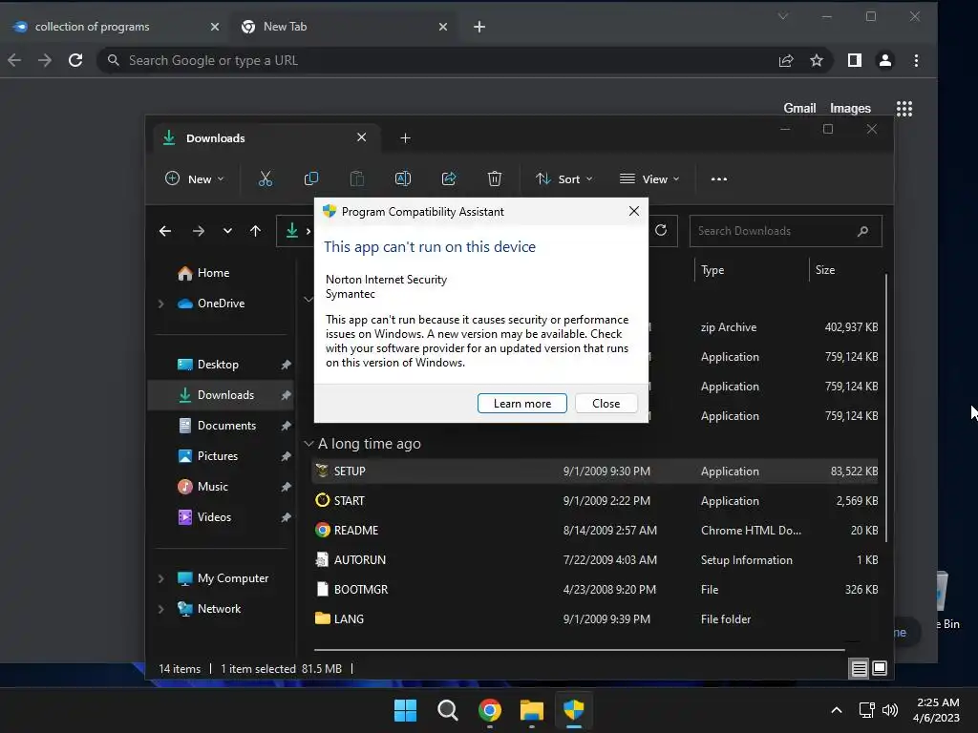
Task: Select Home in the navigation pane
Action: (x=221, y=273)
